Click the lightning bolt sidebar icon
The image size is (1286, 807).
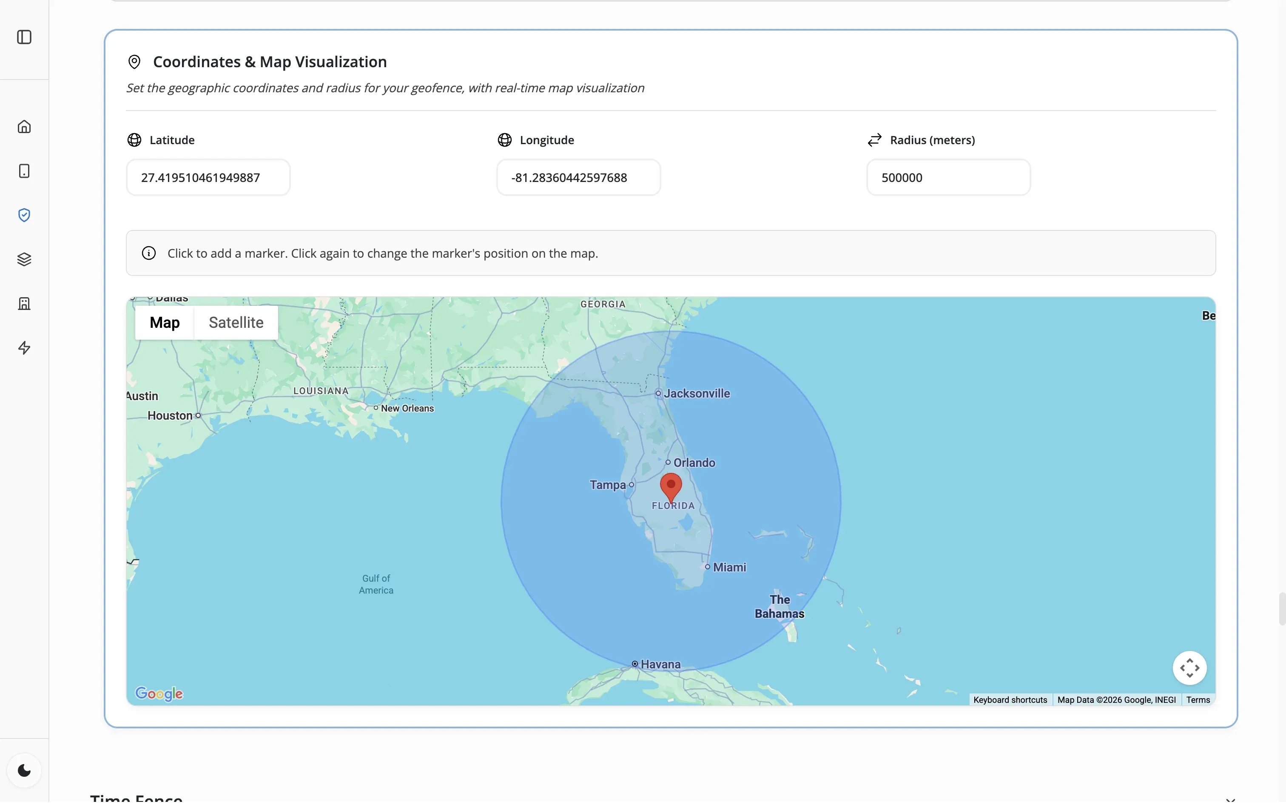click(x=24, y=347)
